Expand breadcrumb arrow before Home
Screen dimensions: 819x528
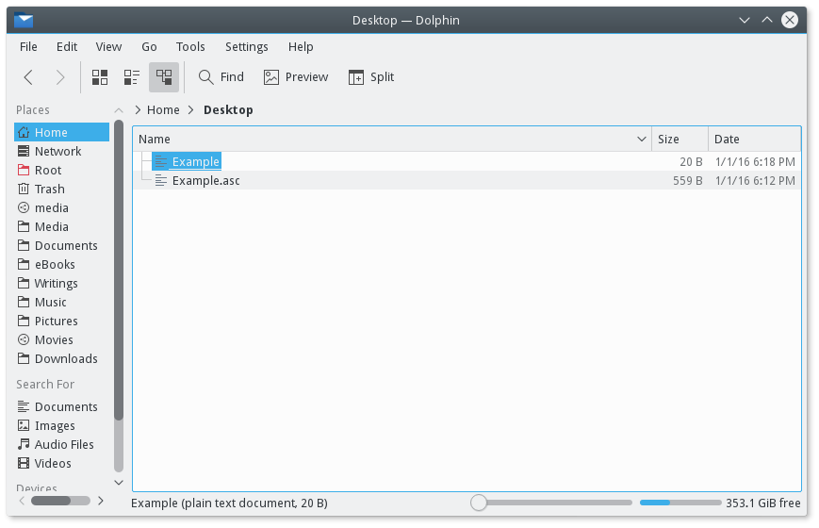tap(138, 109)
